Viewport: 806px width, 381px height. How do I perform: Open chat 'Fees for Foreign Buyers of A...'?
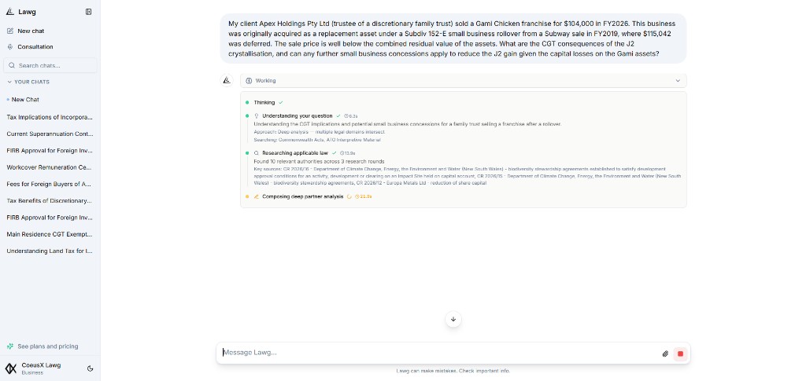(50, 184)
